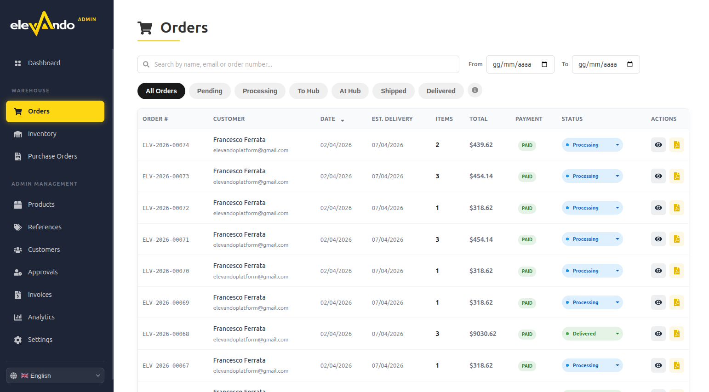Download PDF for order ELV-2026-00069
This screenshot has height=392, width=709.
pos(677,302)
